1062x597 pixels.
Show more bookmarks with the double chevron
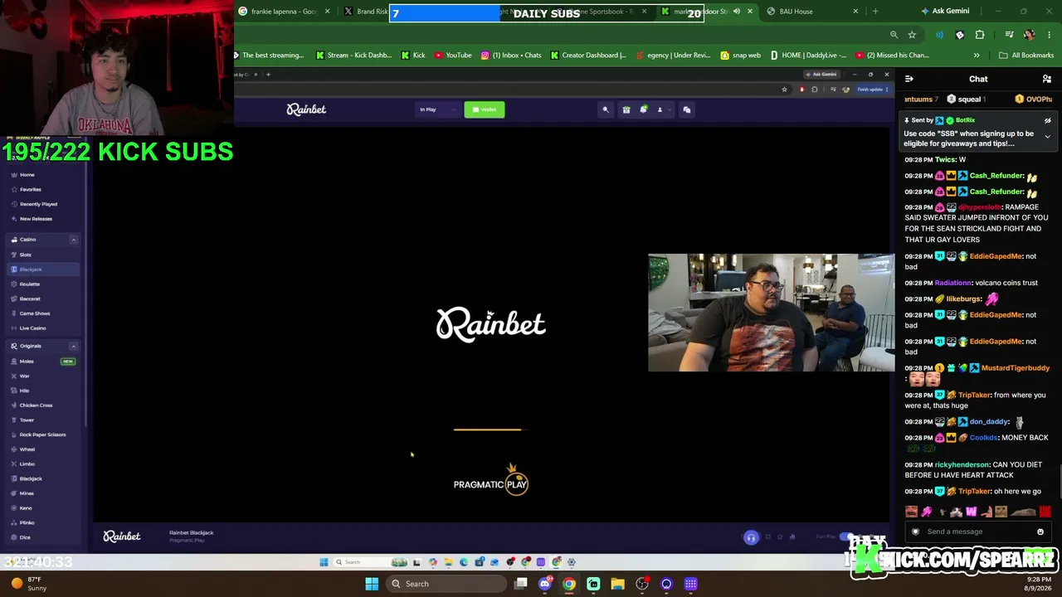(977, 56)
